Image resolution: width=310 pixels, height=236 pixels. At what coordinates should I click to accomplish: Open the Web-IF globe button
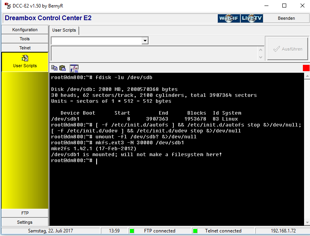point(229,18)
